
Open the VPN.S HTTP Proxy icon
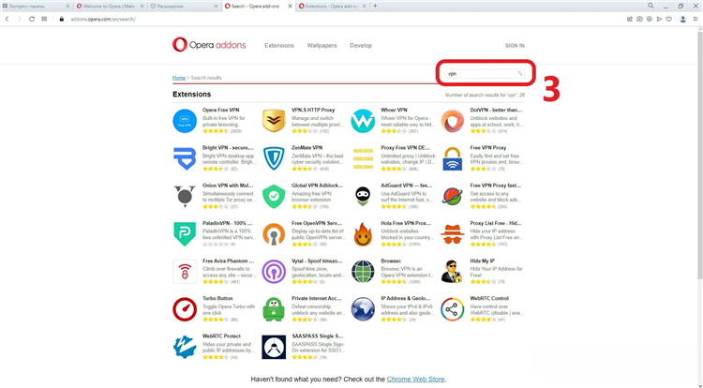point(274,121)
